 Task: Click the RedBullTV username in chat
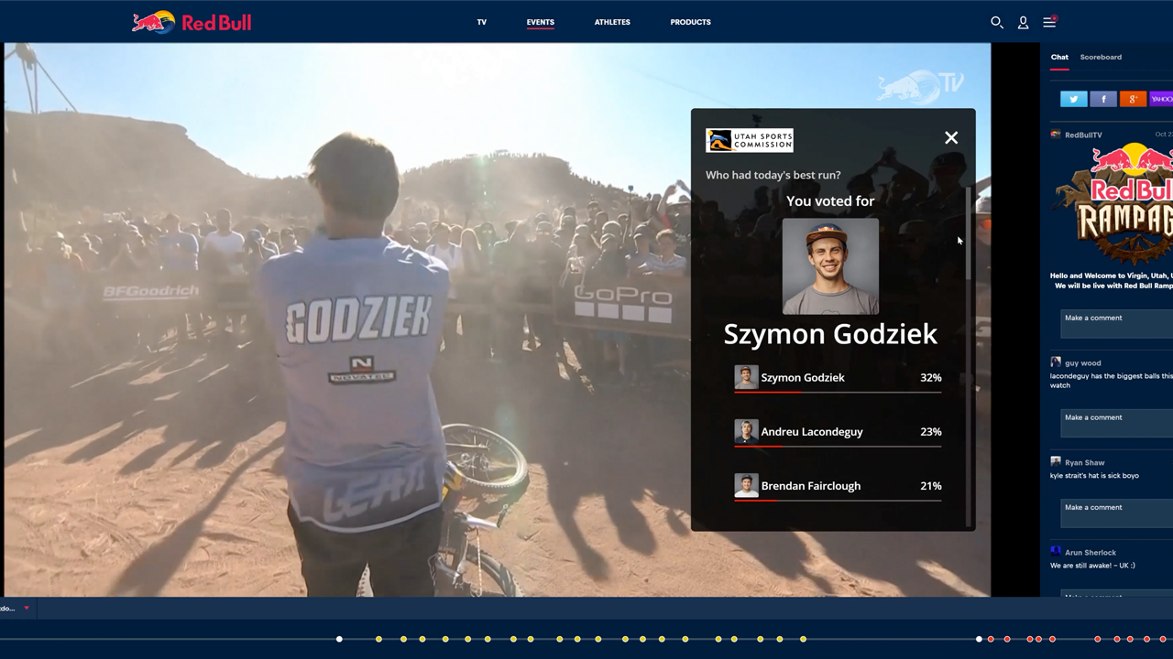click(1083, 135)
